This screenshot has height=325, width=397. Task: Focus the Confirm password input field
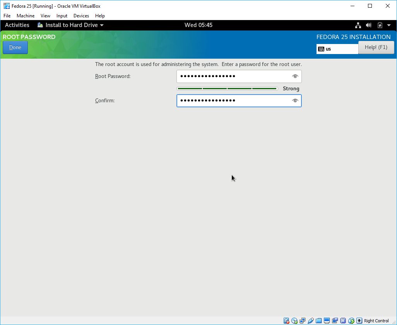click(239, 100)
